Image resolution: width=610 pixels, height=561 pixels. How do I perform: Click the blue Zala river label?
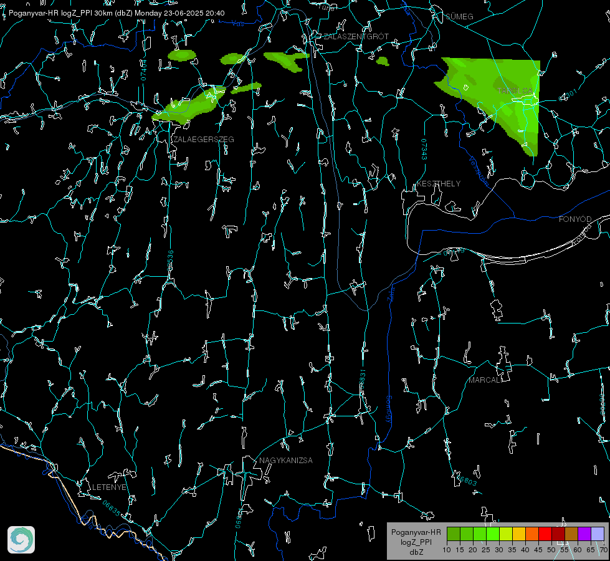click(391, 293)
